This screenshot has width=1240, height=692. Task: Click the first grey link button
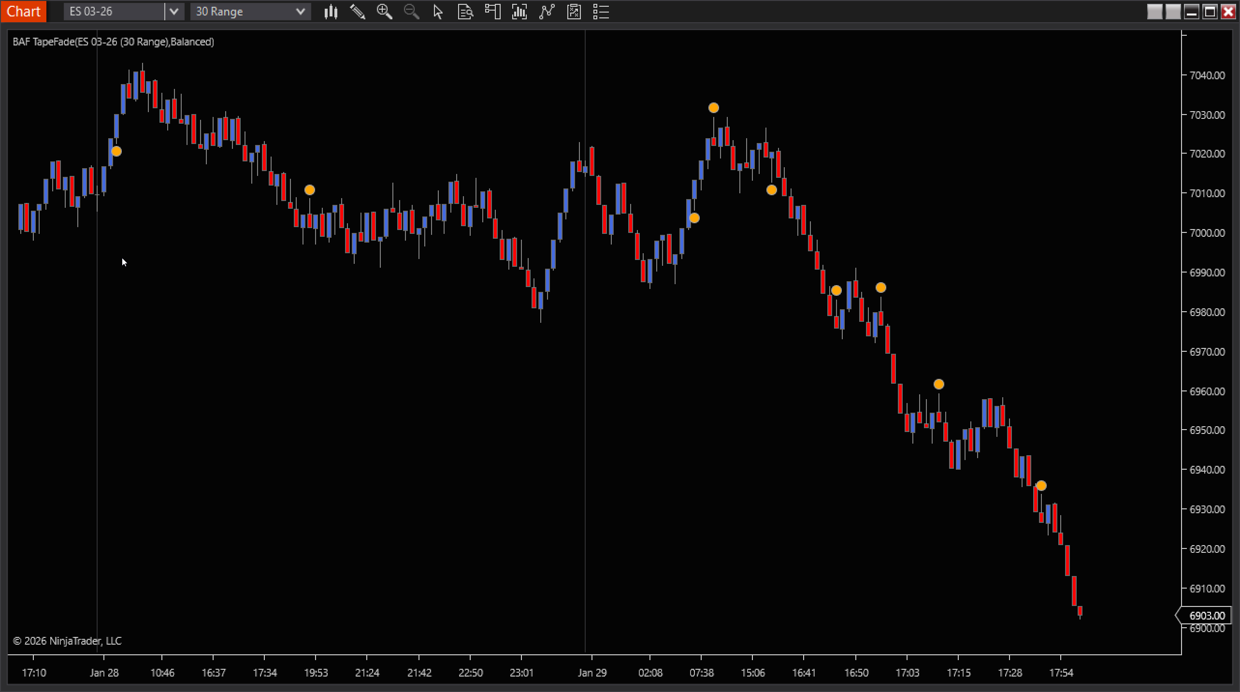pos(1155,12)
